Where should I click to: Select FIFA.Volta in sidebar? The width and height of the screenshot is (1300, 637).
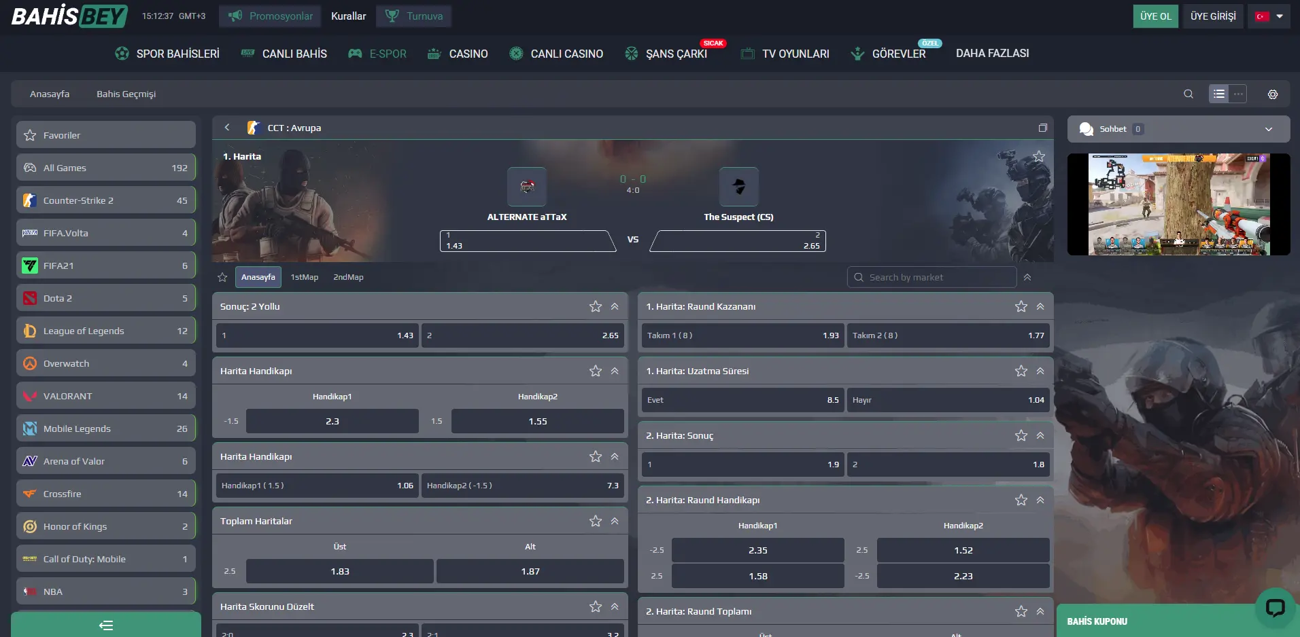click(106, 233)
